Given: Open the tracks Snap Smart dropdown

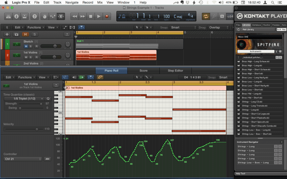Looking at the screenshot, I should pos(183,27).
